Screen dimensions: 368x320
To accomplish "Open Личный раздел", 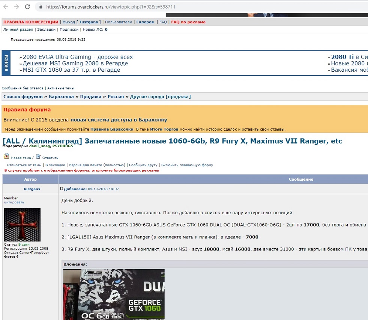I will click(18, 29).
